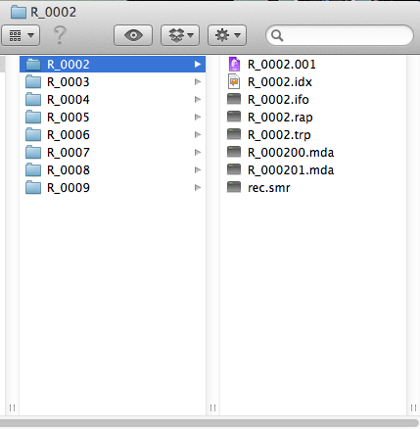
Task: Select the R_0009 folder
Action: [113, 188]
